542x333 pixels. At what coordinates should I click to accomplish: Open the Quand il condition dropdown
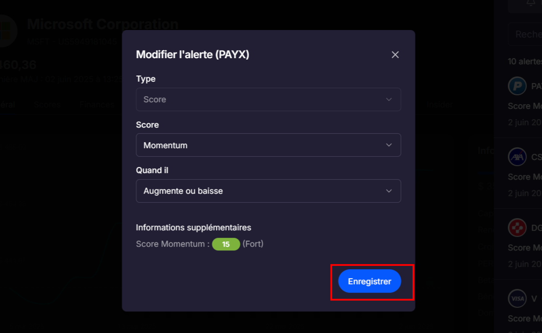click(x=268, y=191)
